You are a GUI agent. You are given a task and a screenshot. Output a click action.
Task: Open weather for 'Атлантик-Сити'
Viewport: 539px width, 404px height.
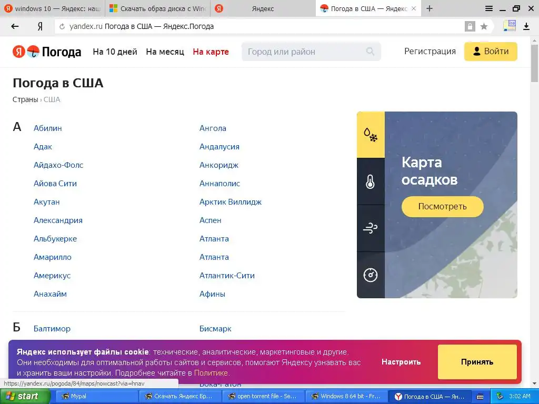point(227,276)
